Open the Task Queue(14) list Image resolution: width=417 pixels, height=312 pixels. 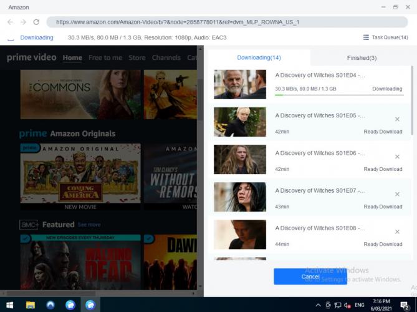[385, 37]
